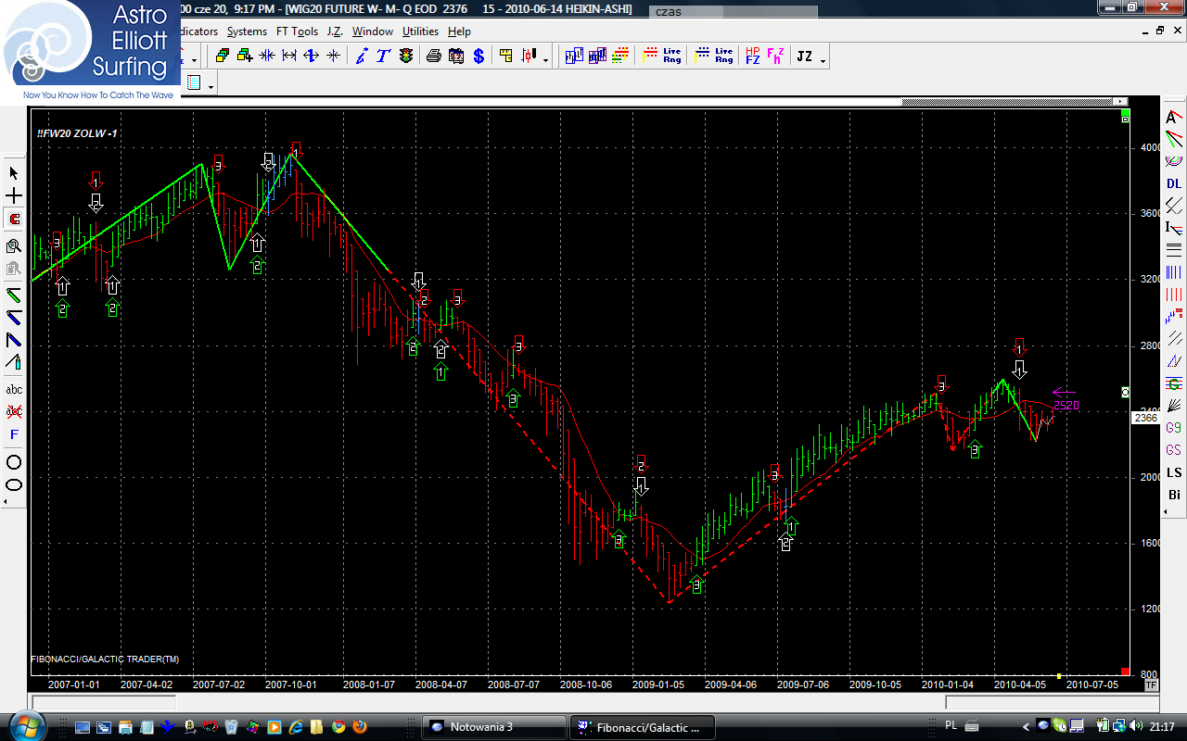Switch to Notowania 3 taskbar window
1187x741 pixels.
[x=493, y=727]
